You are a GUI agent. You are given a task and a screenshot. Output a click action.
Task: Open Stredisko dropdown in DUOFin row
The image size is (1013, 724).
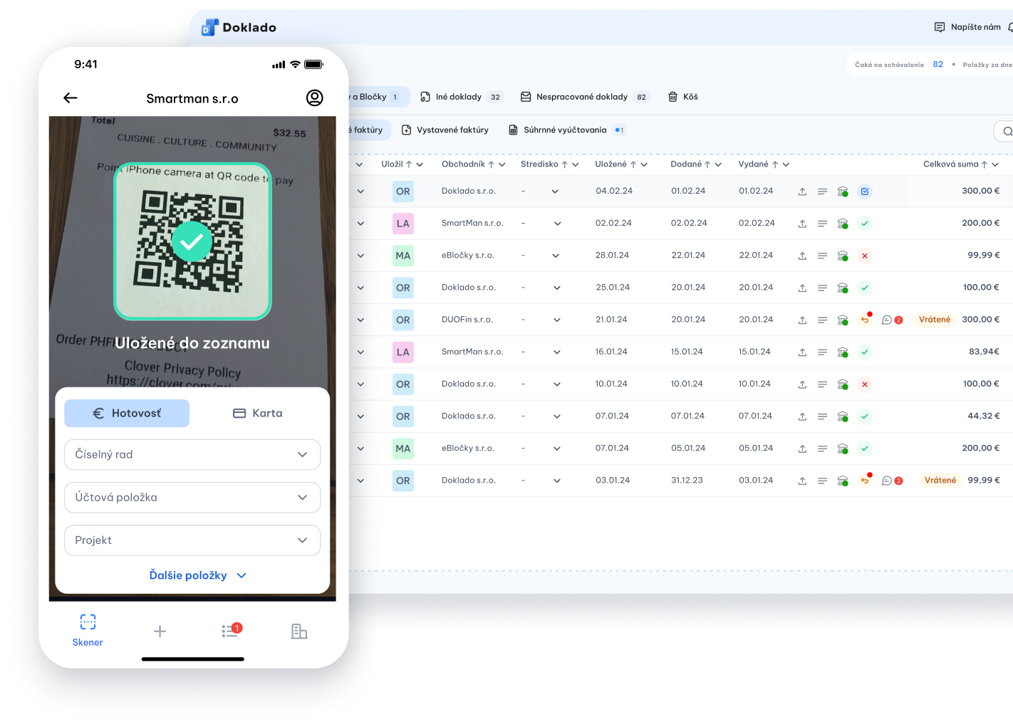coord(557,320)
